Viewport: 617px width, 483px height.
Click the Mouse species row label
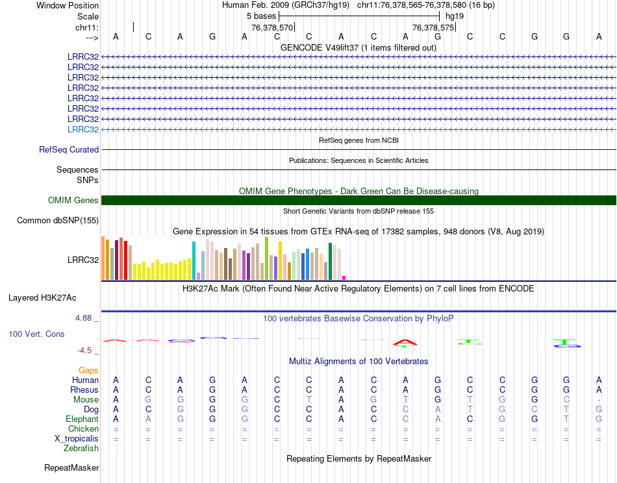[86, 400]
